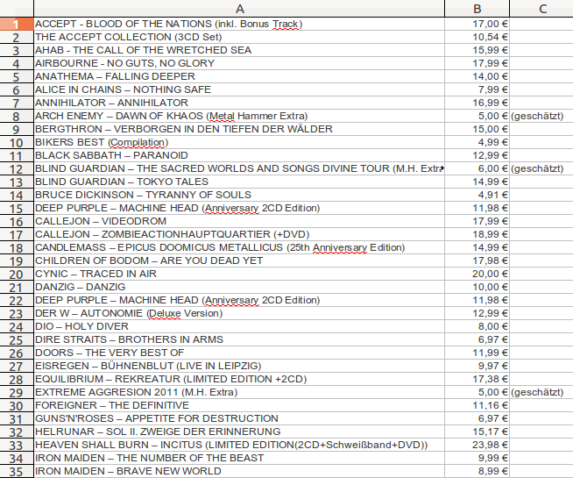This screenshot has width=573, height=478.
Task: Select DEEP PURPLE – MACHINE HEAD in row 22
Action: [x=239, y=301]
